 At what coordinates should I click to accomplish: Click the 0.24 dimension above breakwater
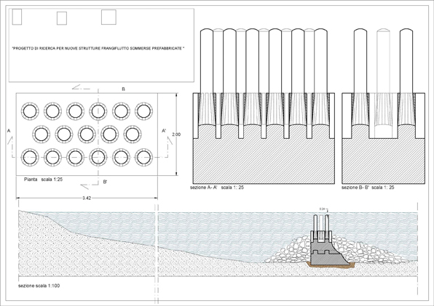(x=322, y=209)
